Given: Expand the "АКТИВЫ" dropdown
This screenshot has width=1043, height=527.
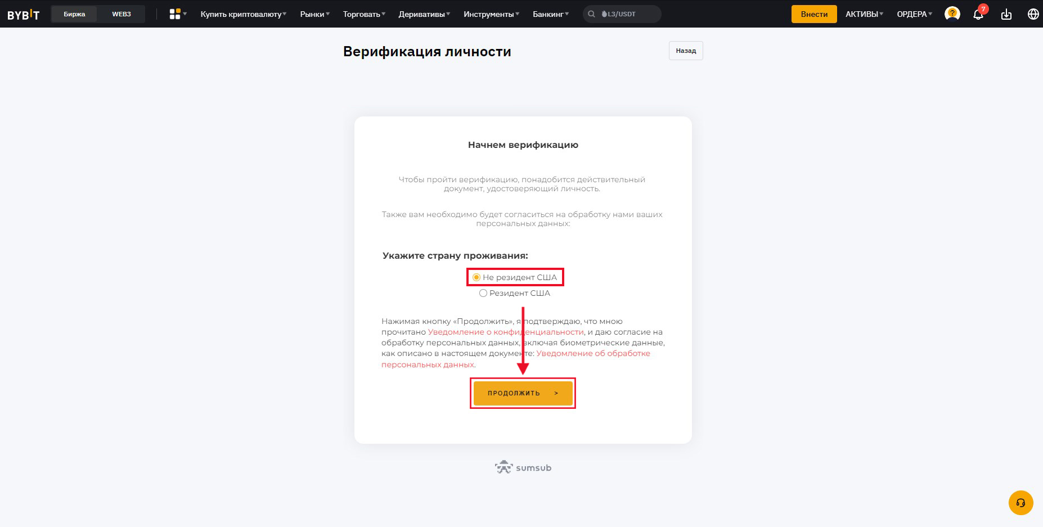Looking at the screenshot, I should click(864, 14).
